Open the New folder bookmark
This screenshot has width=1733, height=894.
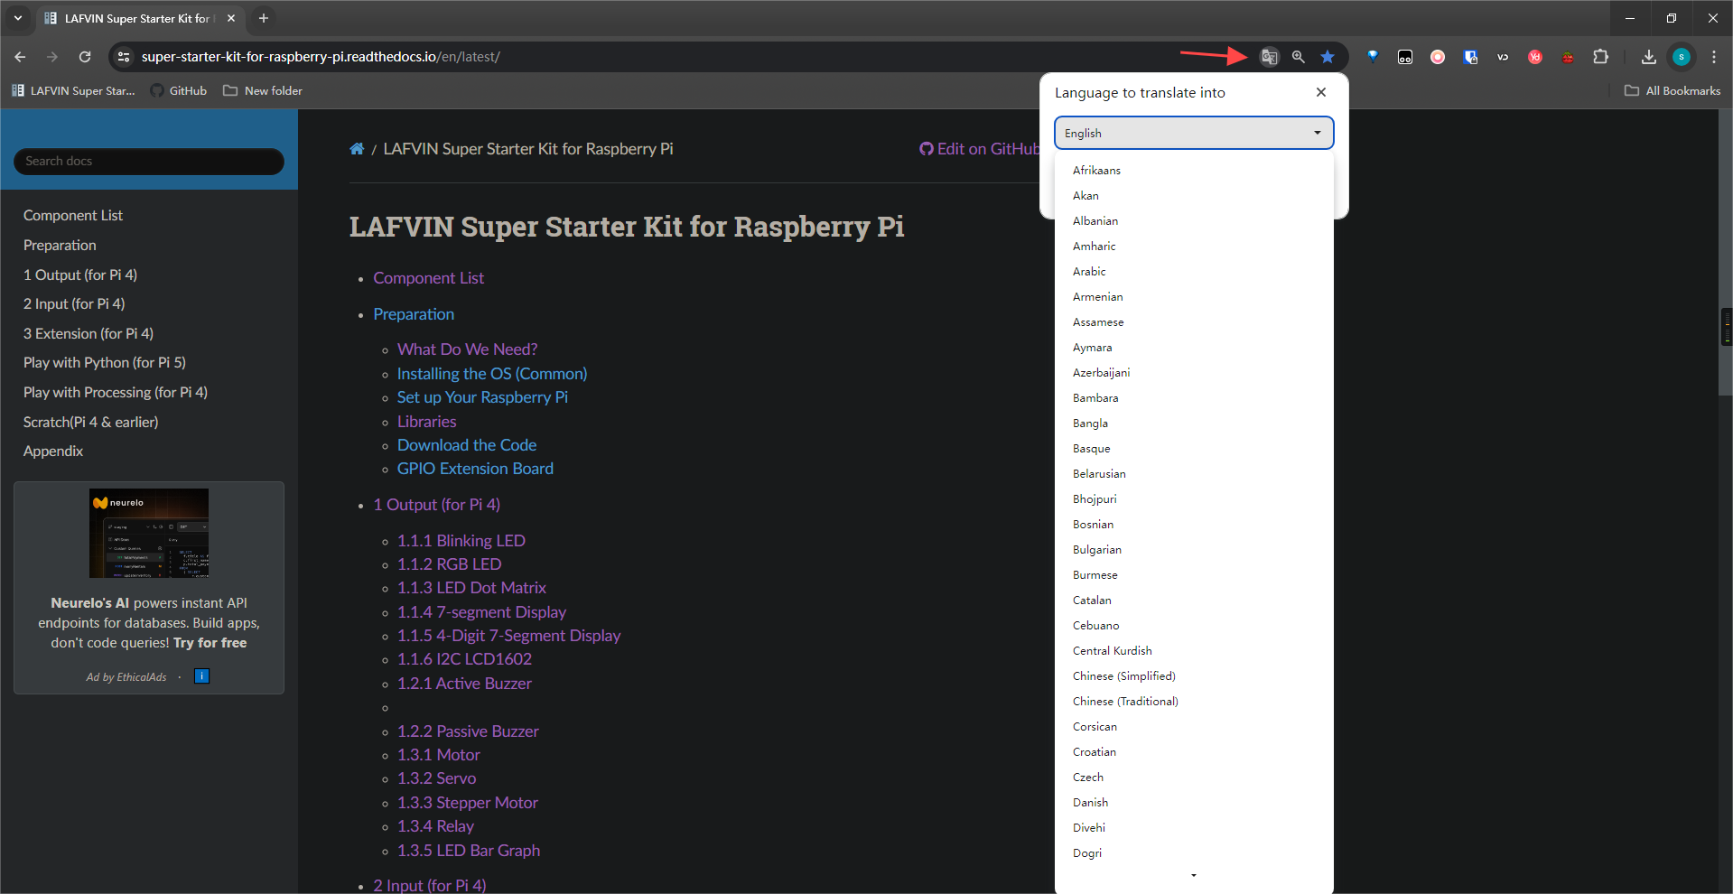pyautogui.click(x=263, y=91)
